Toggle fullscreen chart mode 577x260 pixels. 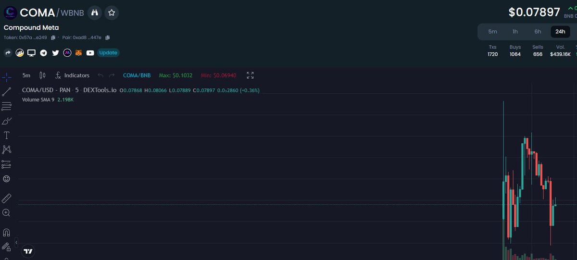coord(250,75)
